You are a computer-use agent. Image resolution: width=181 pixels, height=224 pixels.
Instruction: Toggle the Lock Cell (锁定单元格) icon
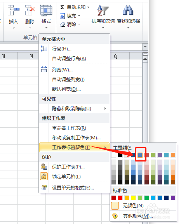point(44,176)
